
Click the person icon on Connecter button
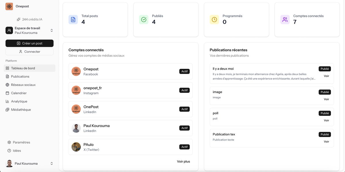[21, 52]
